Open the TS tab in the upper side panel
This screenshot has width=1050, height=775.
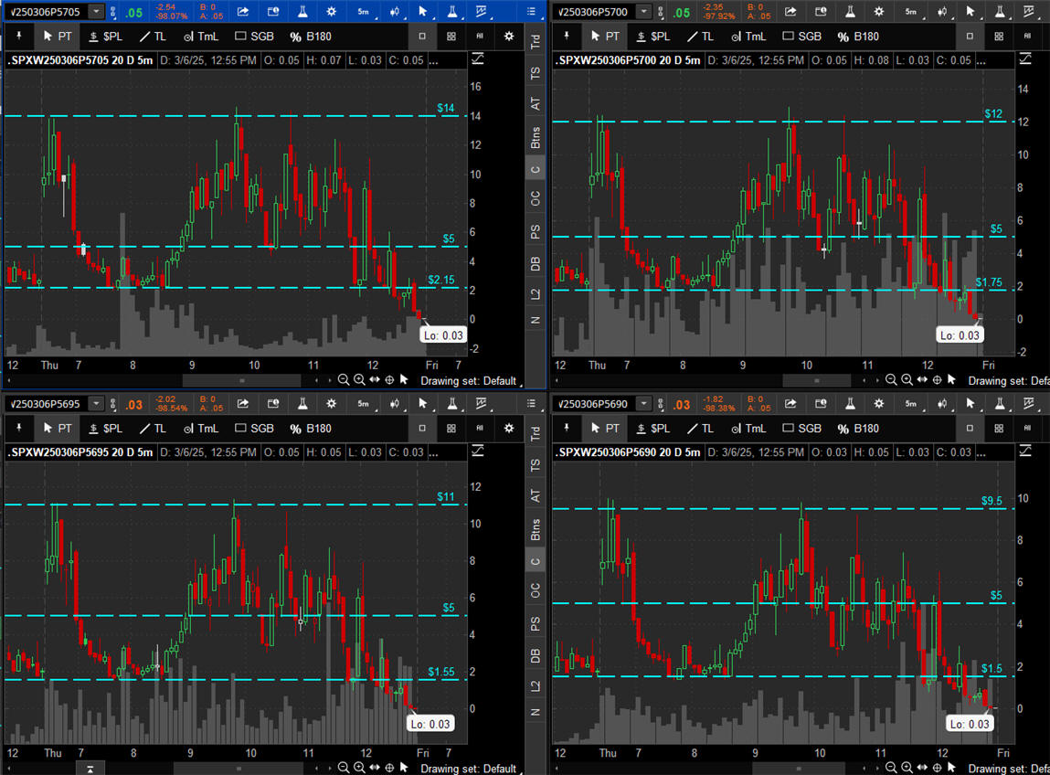[x=536, y=72]
